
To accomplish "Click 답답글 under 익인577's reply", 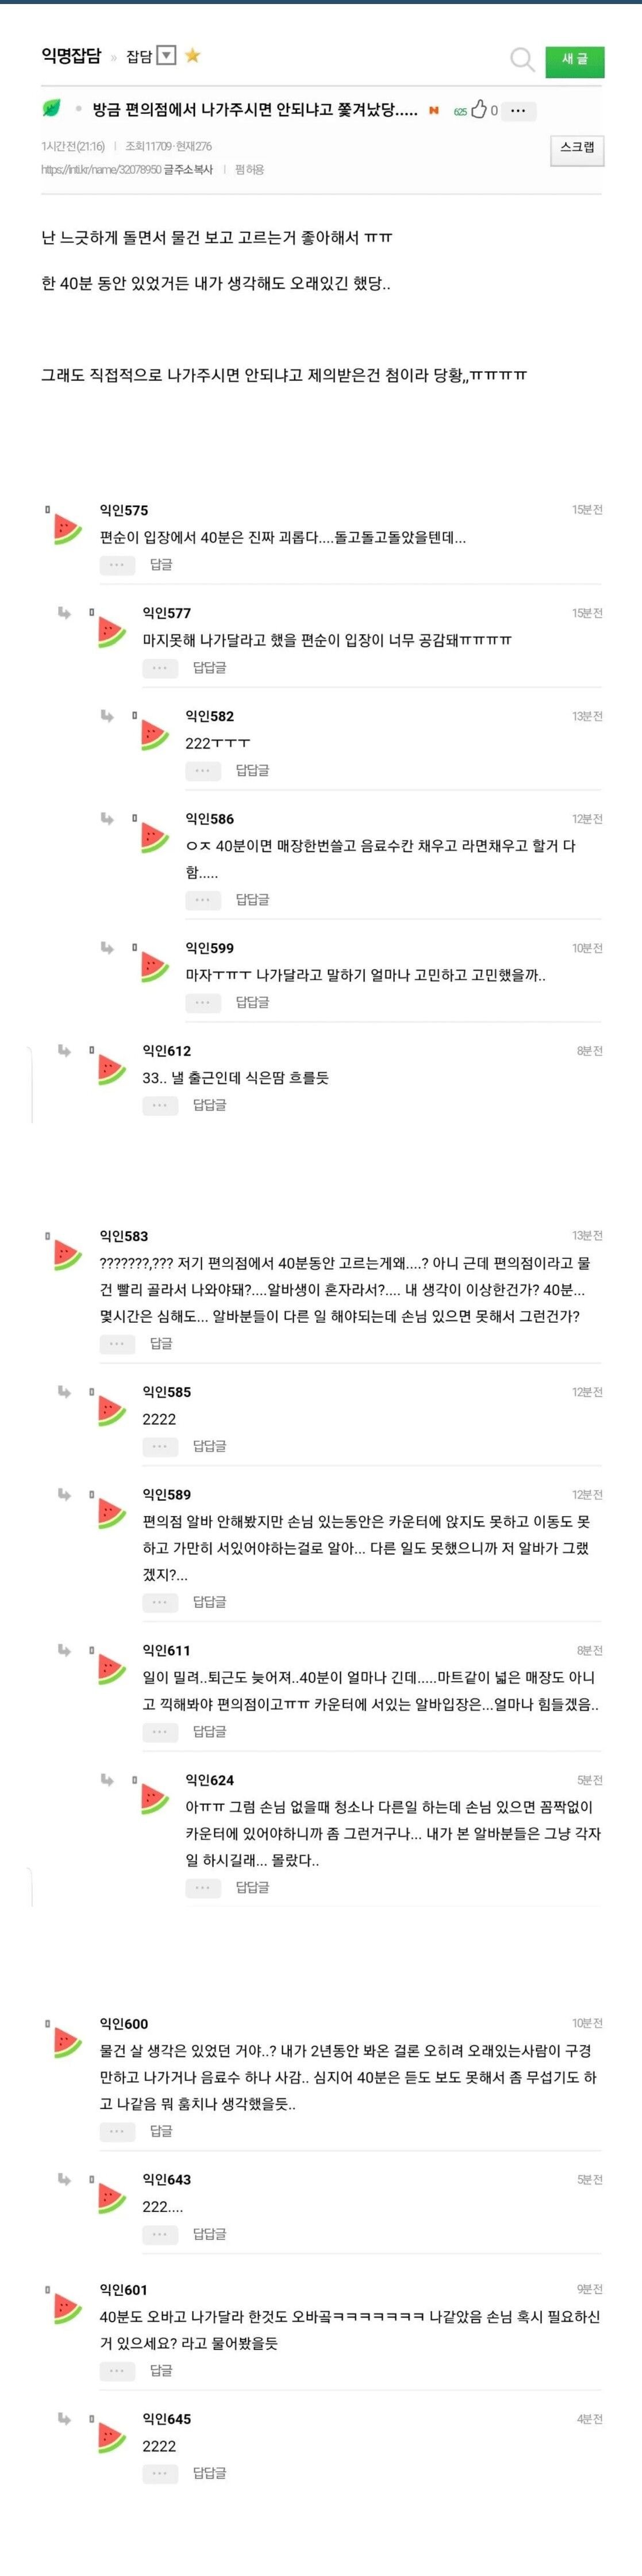I will [x=210, y=668].
